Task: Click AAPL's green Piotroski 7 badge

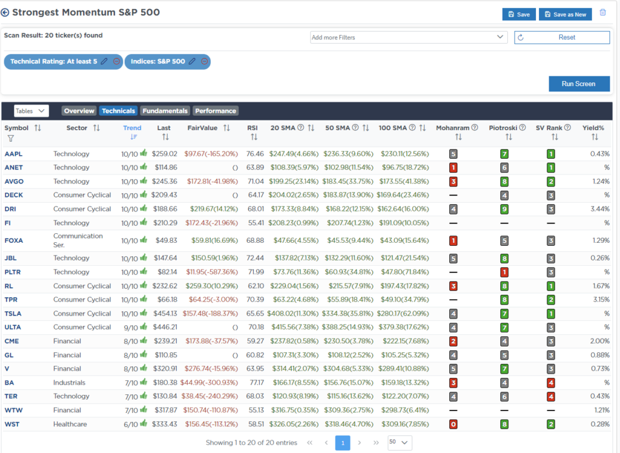Action: 504,154
